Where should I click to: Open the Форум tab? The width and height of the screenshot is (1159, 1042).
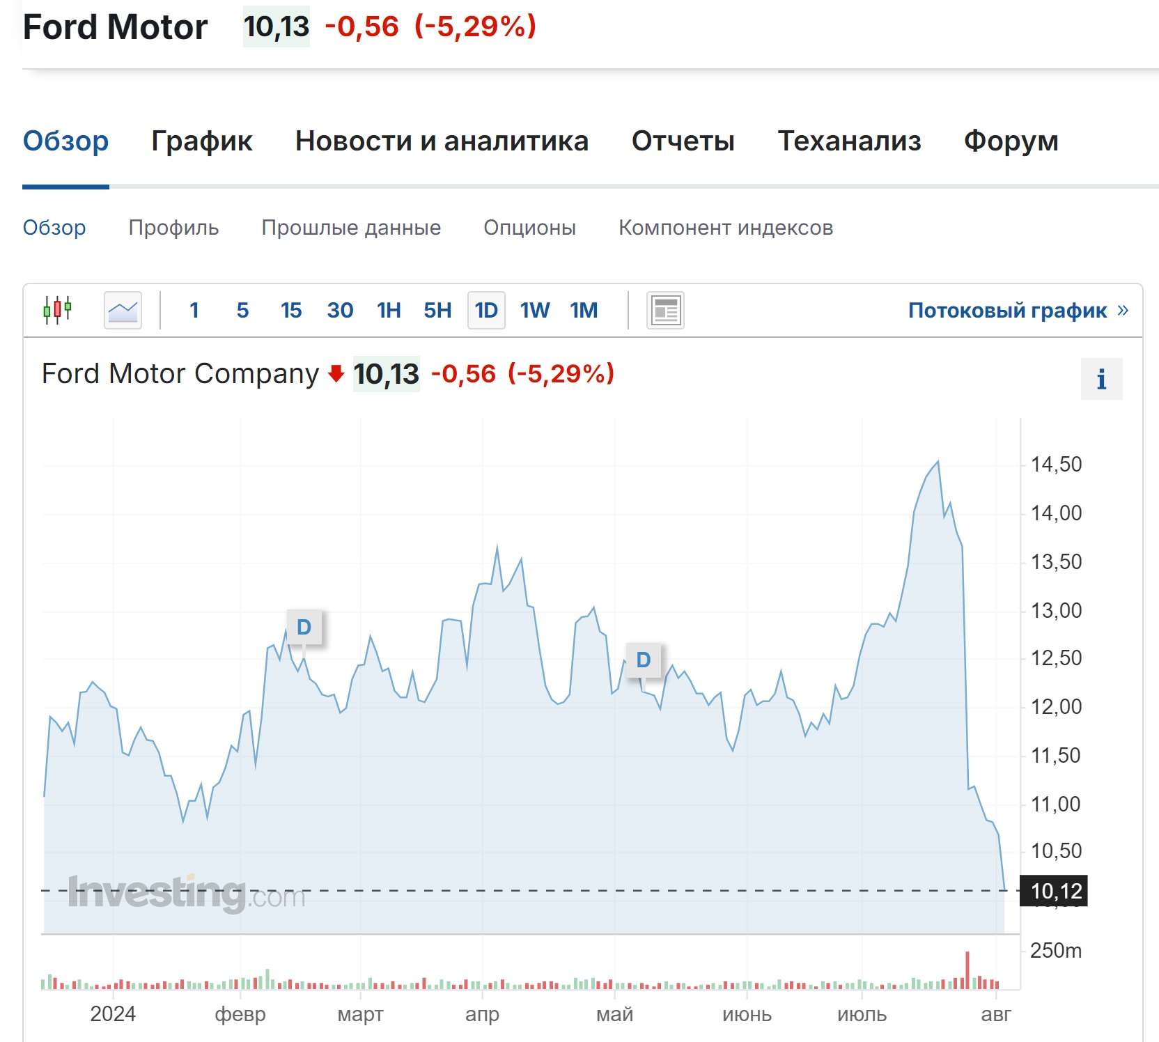pos(1011,141)
